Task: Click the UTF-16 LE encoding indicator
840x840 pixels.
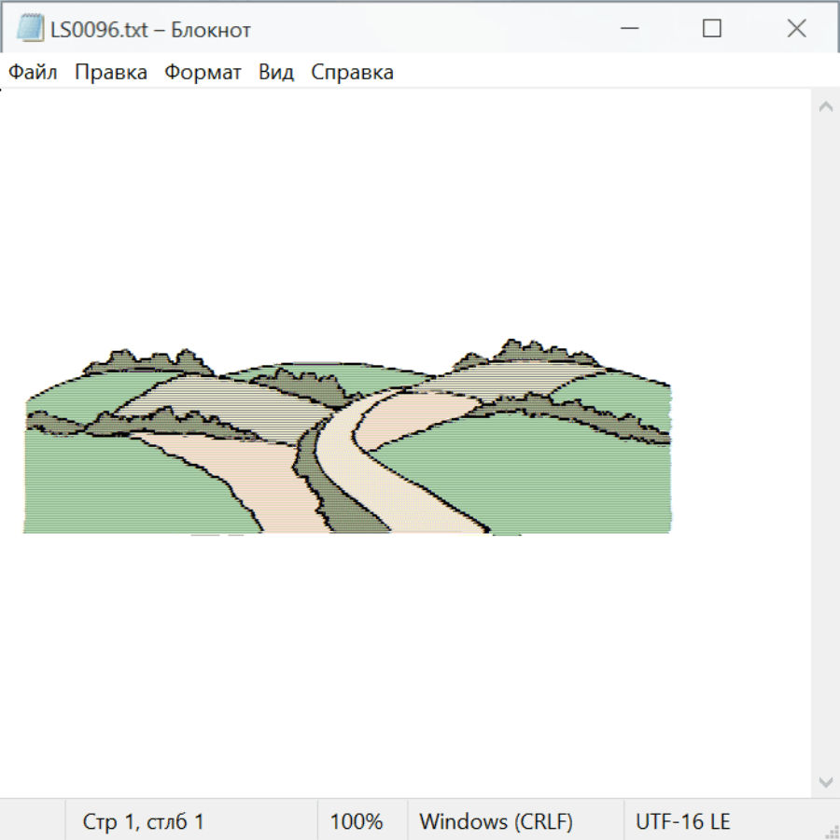Action: pyautogui.click(x=682, y=822)
